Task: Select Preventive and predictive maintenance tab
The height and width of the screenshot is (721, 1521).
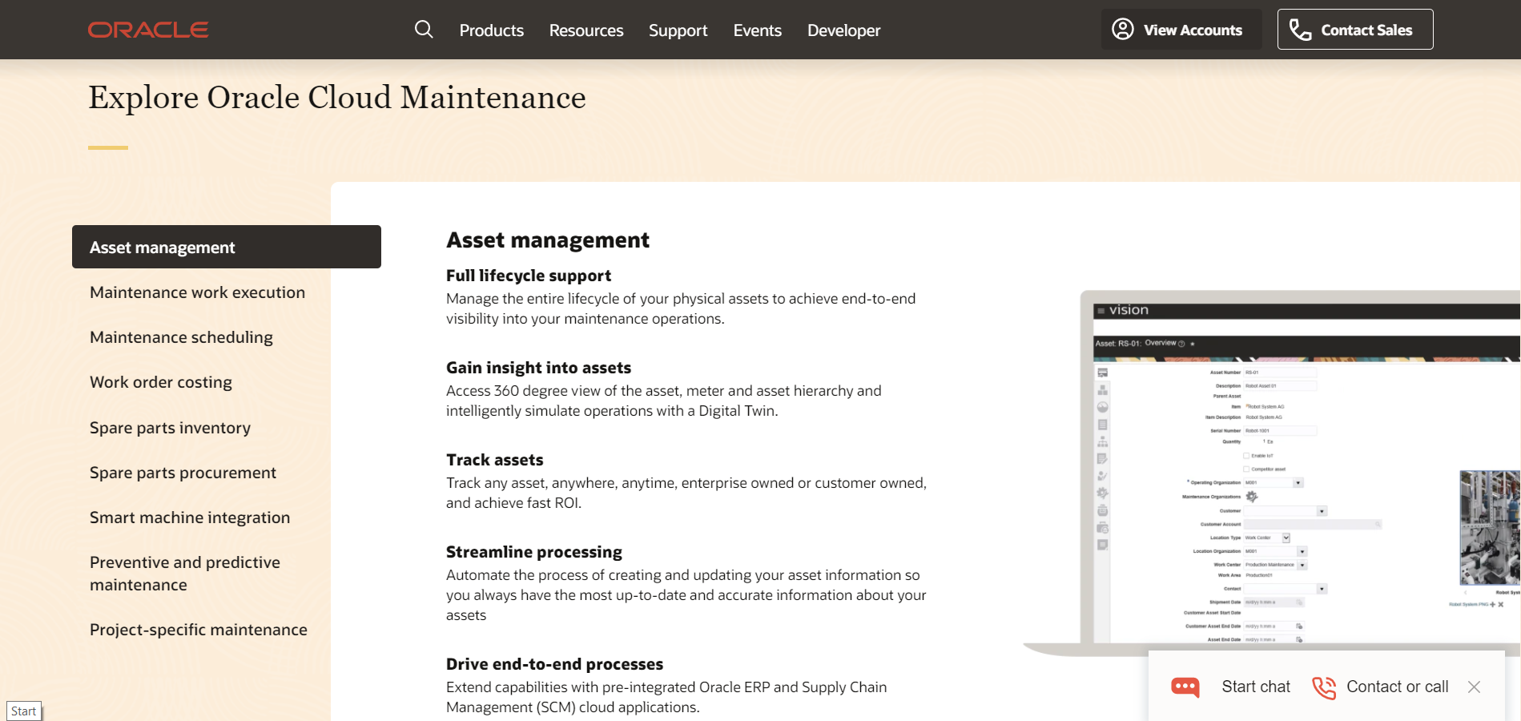Action: pyautogui.click(x=185, y=574)
